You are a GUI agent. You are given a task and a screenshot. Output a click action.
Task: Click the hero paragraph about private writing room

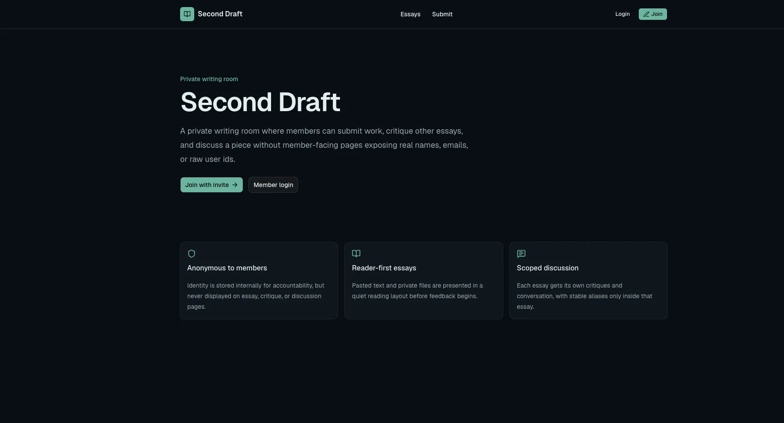324,145
